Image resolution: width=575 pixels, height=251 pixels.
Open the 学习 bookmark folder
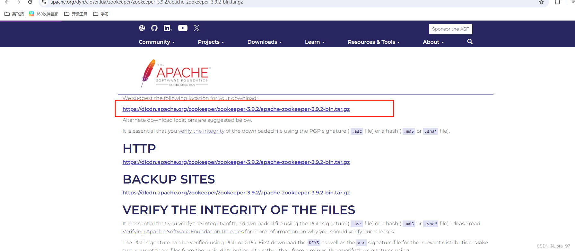[101, 14]
